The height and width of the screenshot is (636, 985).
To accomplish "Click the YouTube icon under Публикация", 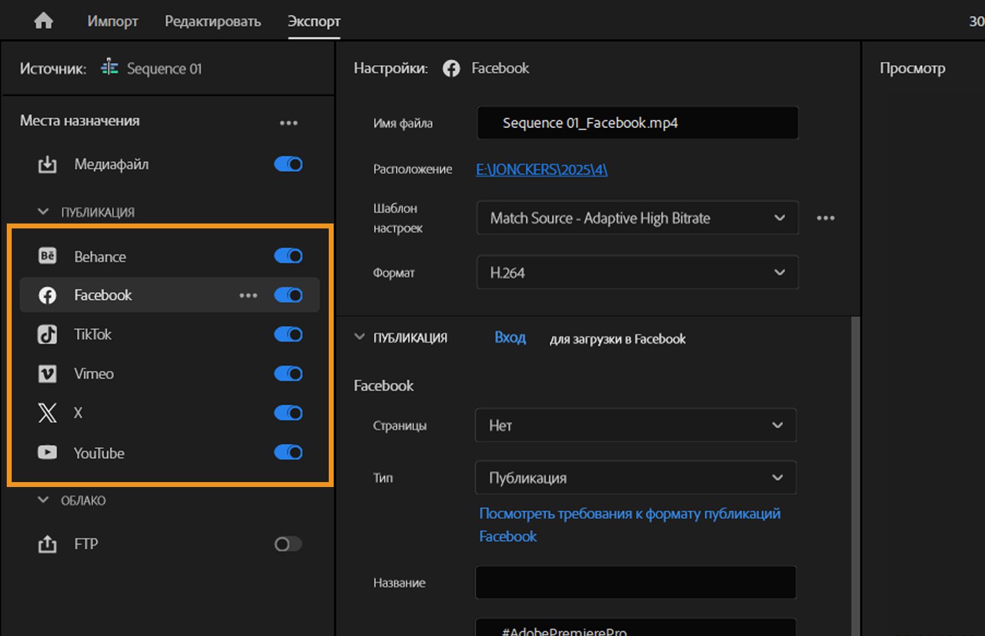I will tap(47, 453).
